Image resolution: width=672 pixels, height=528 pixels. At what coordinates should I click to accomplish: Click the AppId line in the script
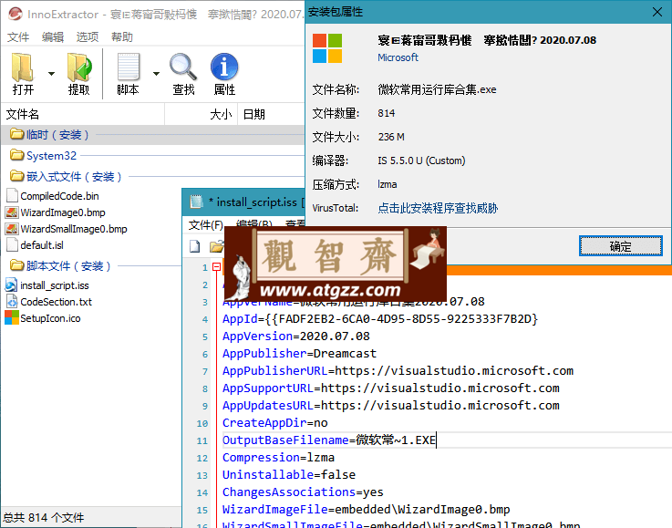(379, 319)
